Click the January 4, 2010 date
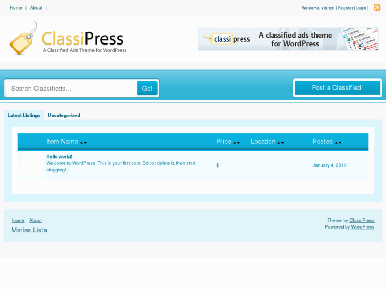This screenshot has height=289, width=386. (x=329, y=165)
